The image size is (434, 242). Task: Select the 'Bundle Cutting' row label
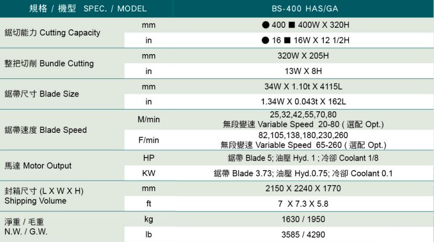coord(49,64)
